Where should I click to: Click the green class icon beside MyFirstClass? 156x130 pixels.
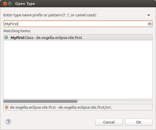pyautogui.click(x=6, y=37)
